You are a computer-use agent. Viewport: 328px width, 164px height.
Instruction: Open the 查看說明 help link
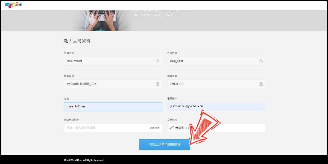pos(154,128)
